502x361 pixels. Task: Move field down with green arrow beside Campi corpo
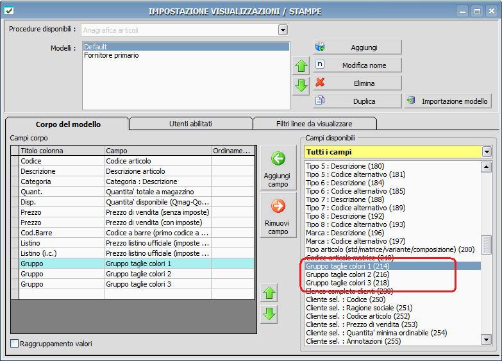269,314
